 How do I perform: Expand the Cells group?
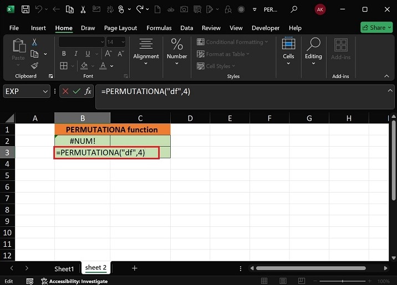(x=288, y=51)
